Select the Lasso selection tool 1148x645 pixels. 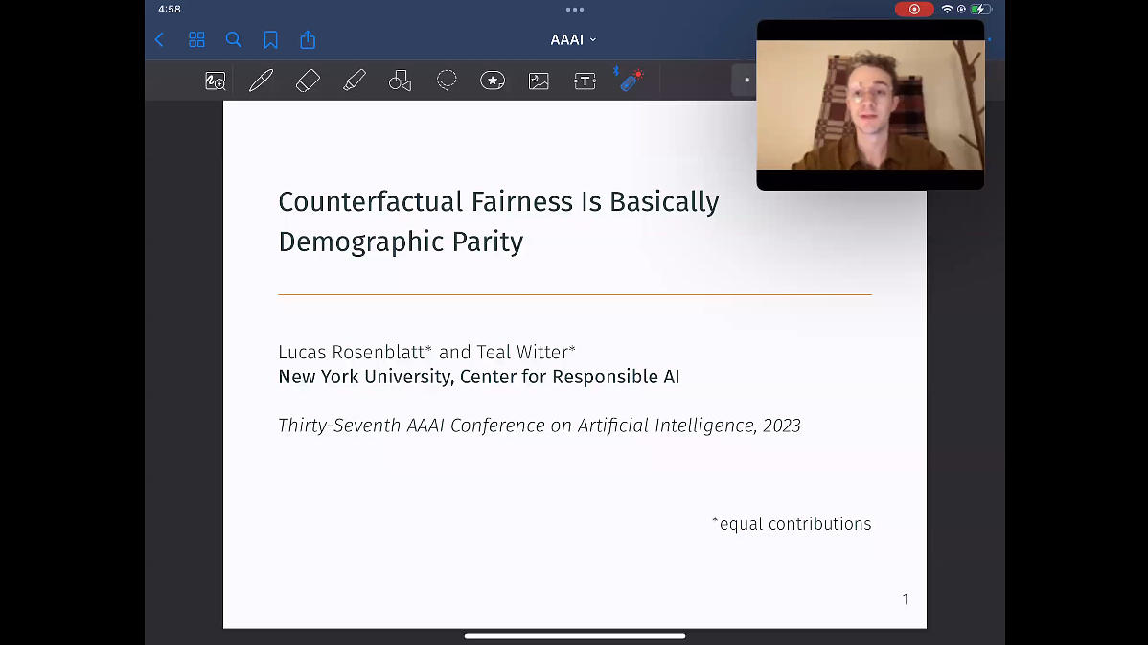[446, 80]
